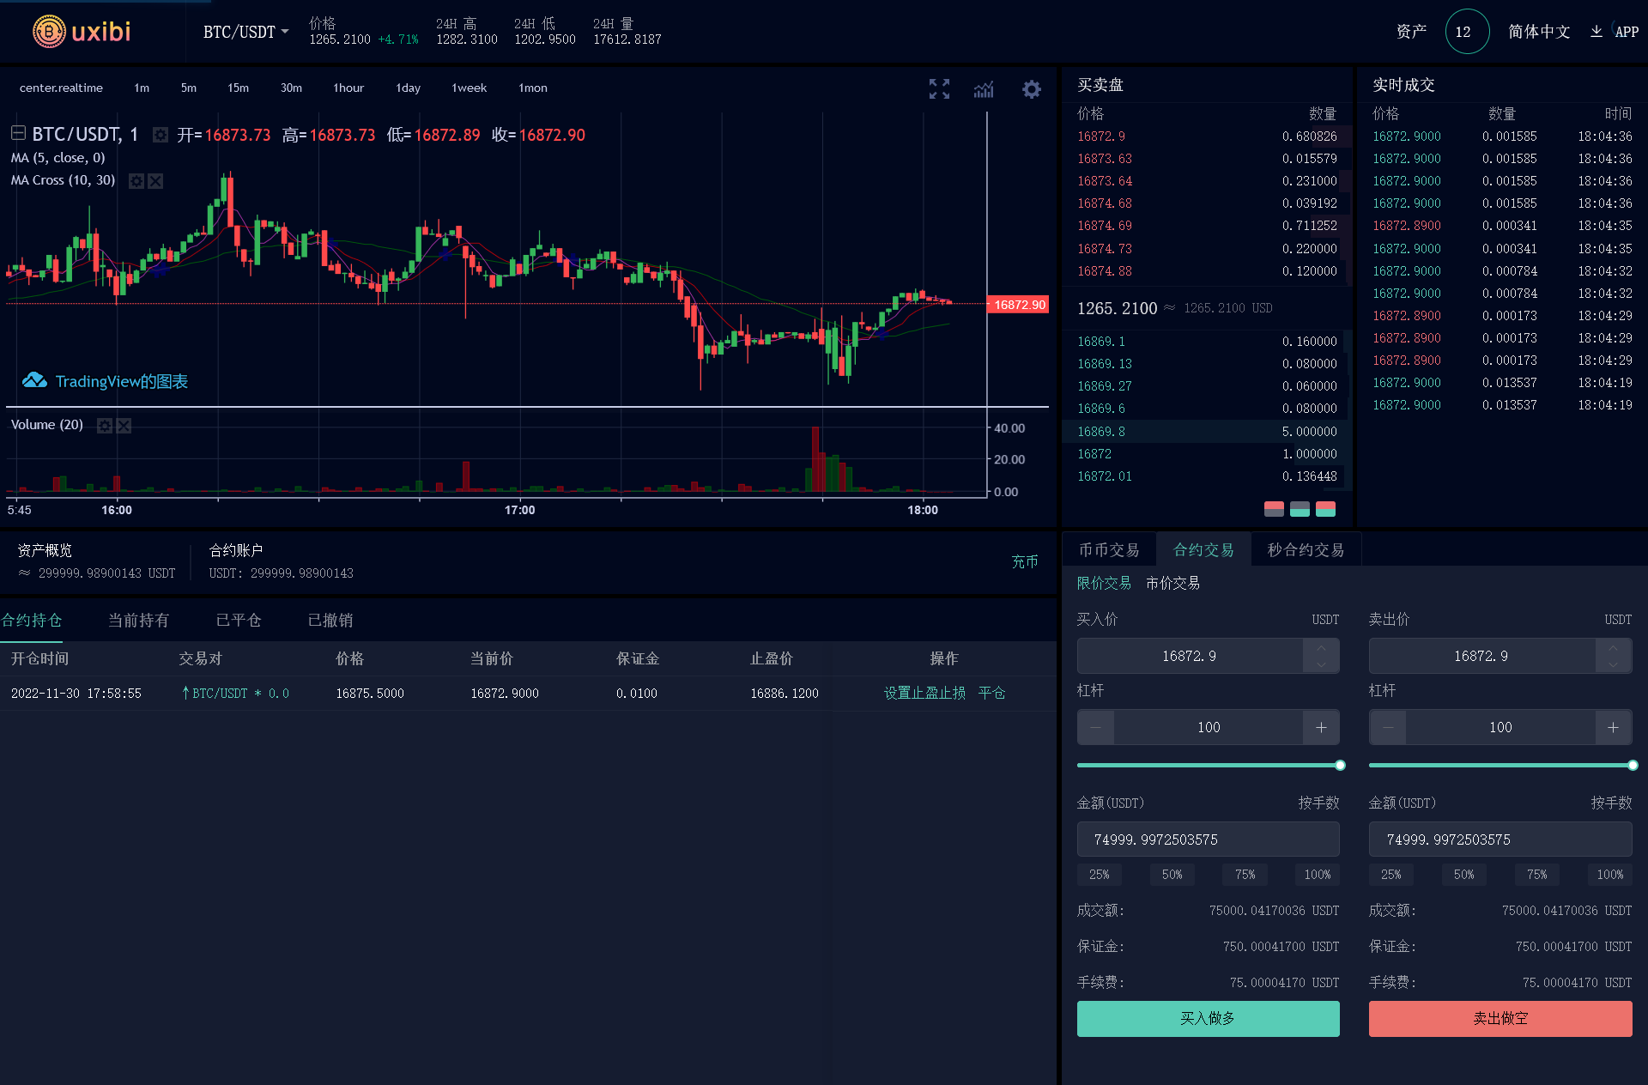Click the green 买入做多 button
Screen dimensions: 1648x1085
[1208, 1019]
